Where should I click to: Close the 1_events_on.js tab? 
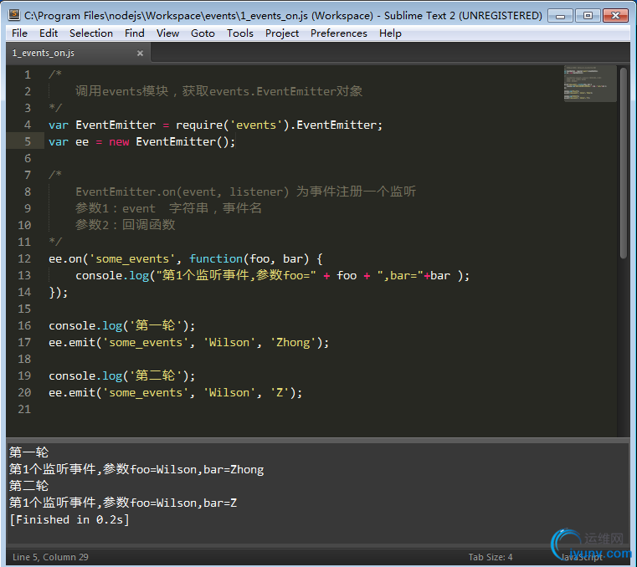pyautogui.click(x=140, y=54)
